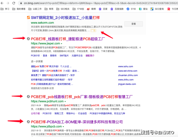
Task: Open the 1718创 bookmark folder
Action: (78, 9)
